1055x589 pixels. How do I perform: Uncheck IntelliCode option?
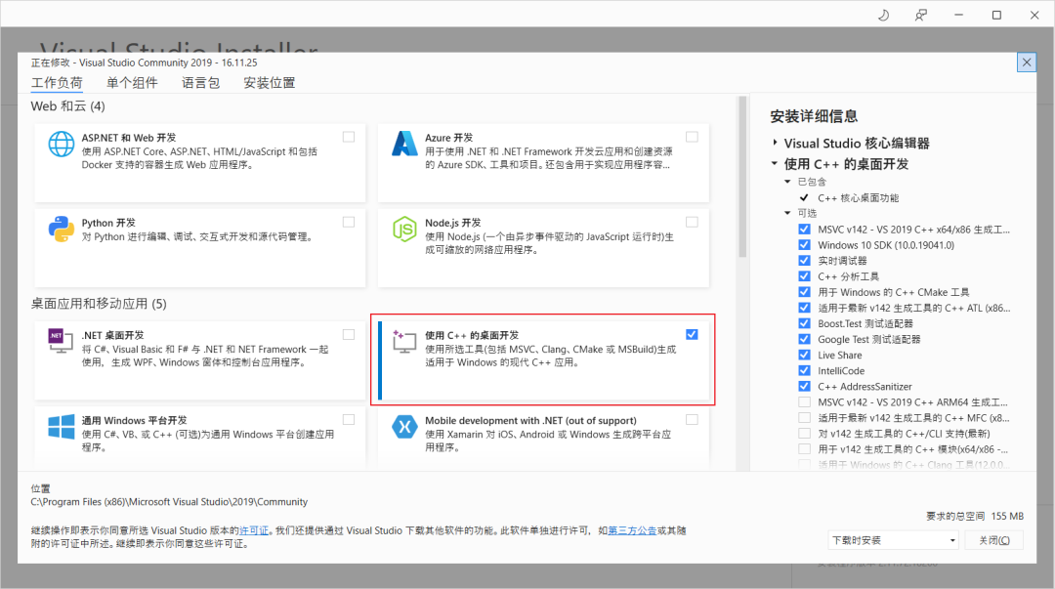tap(804, 370)
